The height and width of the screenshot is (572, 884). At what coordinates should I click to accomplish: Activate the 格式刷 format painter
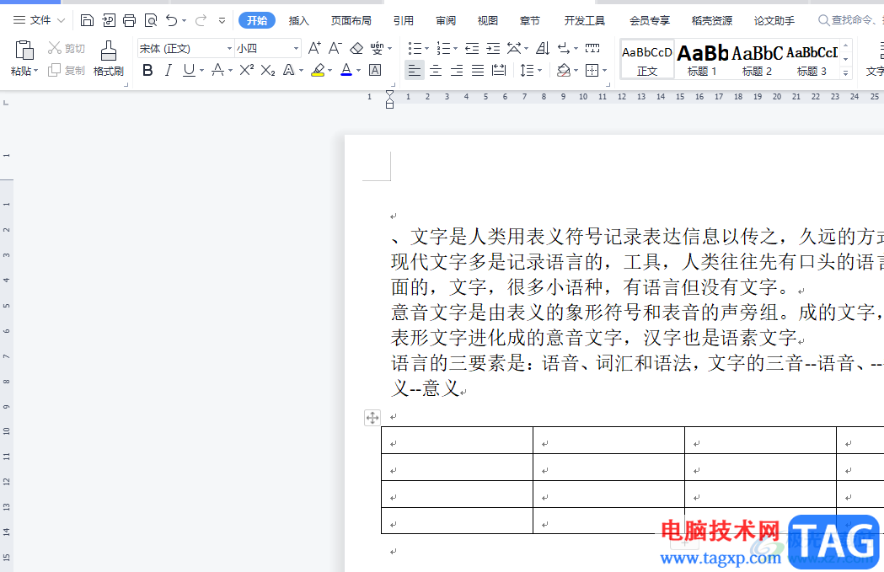(x=108, y=58)
